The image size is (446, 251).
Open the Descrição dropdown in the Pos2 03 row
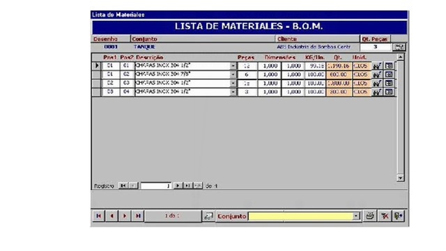click(233, 84)
